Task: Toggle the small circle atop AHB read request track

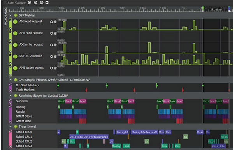Action: (10, 32)
